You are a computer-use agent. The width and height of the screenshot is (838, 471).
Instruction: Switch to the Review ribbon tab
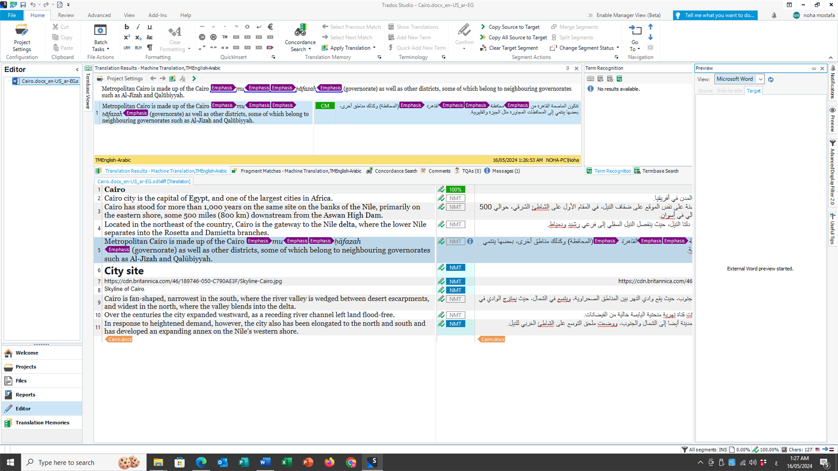click(66, 15)
